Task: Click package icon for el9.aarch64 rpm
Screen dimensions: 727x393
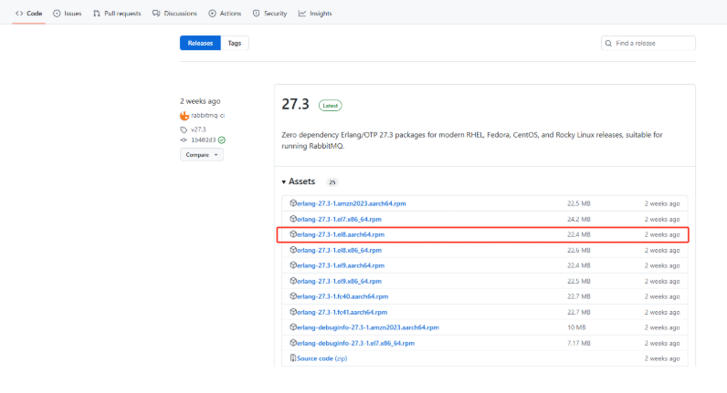Action: tap(293, 265)
